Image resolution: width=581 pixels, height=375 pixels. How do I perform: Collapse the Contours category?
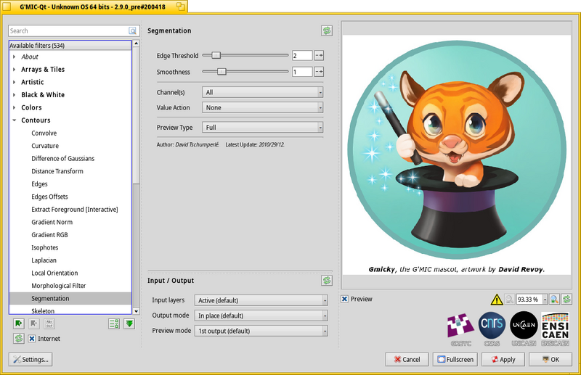click(14, 120)
